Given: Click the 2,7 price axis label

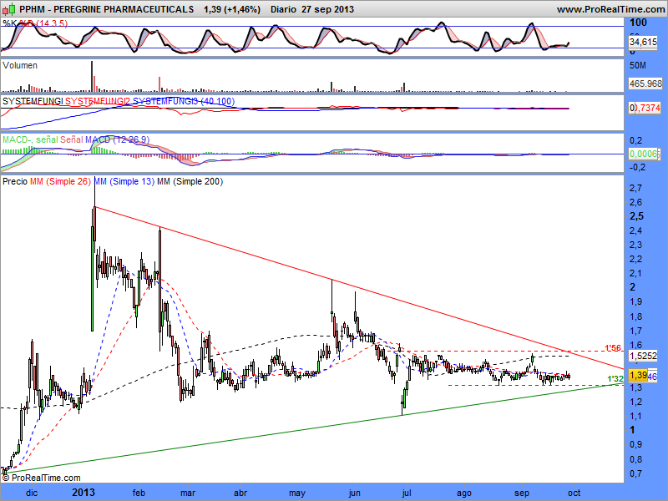Looking at the screenshot, I should click(x=636, y=188).
